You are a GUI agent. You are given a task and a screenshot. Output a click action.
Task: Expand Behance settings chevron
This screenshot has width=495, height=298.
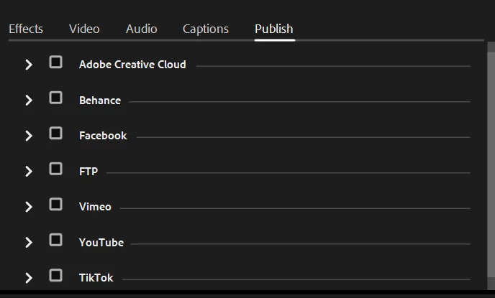(29, 101)
